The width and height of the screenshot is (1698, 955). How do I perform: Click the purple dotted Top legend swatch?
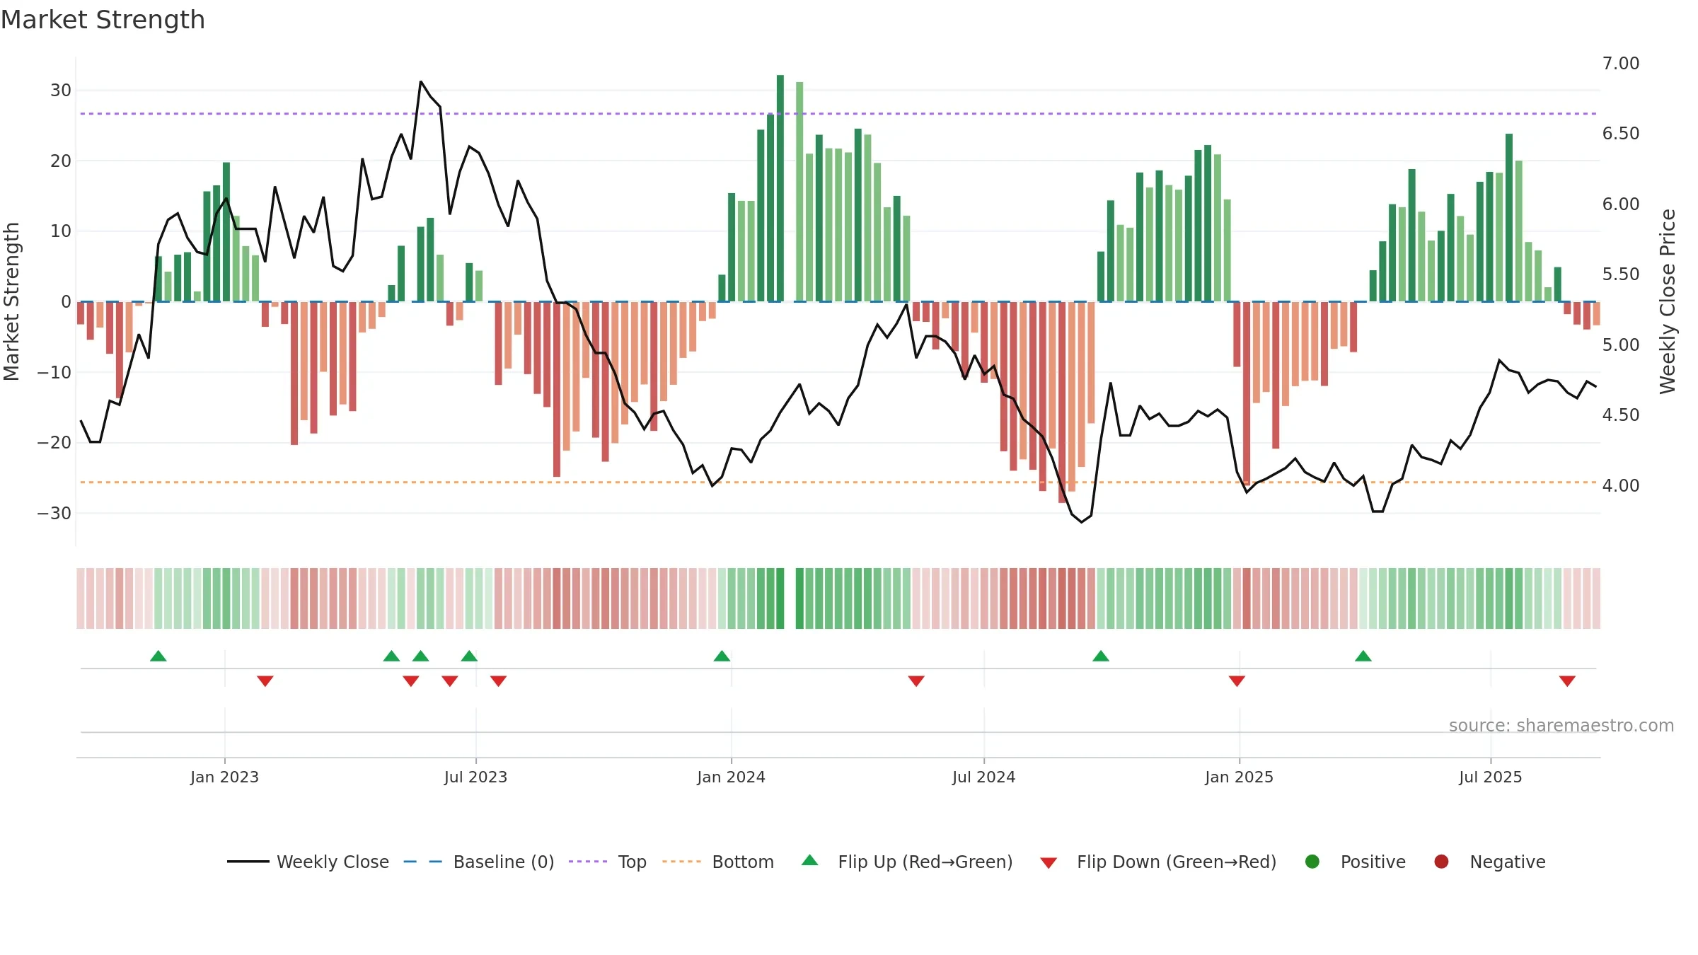(x=588, y=862)
